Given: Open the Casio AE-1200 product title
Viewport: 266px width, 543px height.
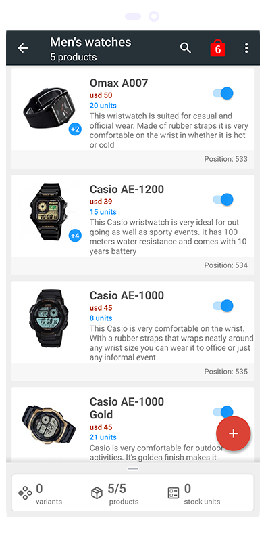Looking at the screenshot, I should click(x=127, y=189).
